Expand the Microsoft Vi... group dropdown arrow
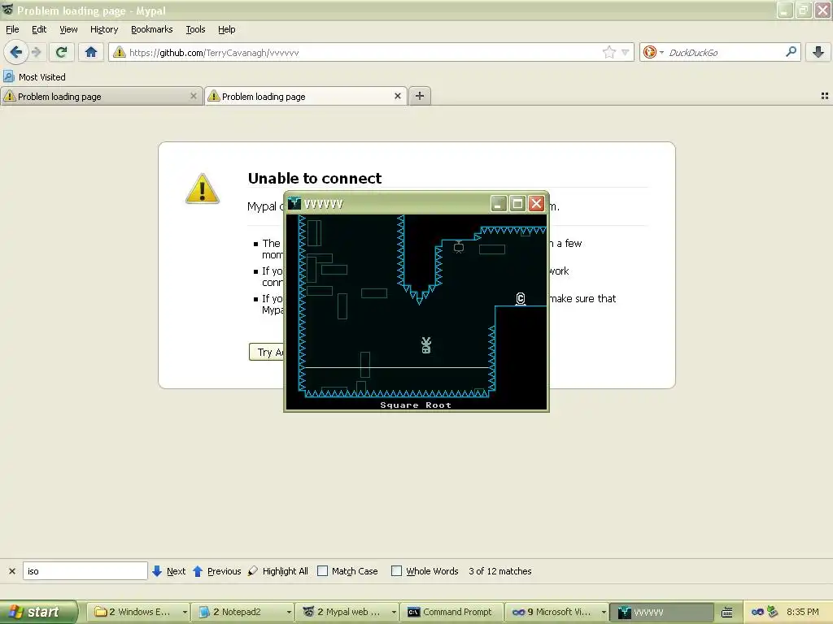 (x=604, y=613)
